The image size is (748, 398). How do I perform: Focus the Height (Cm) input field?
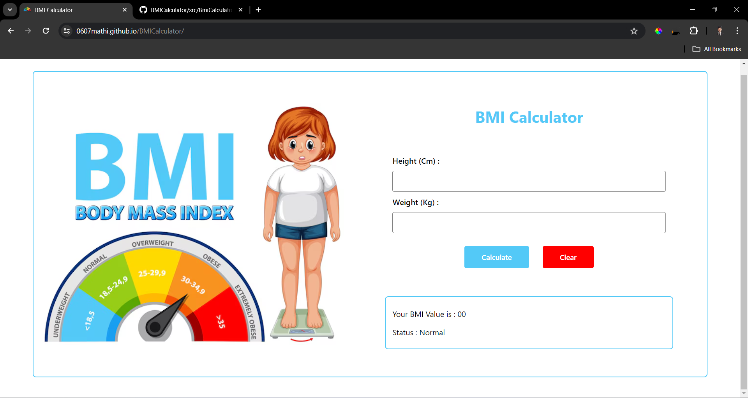pos(529,181)
